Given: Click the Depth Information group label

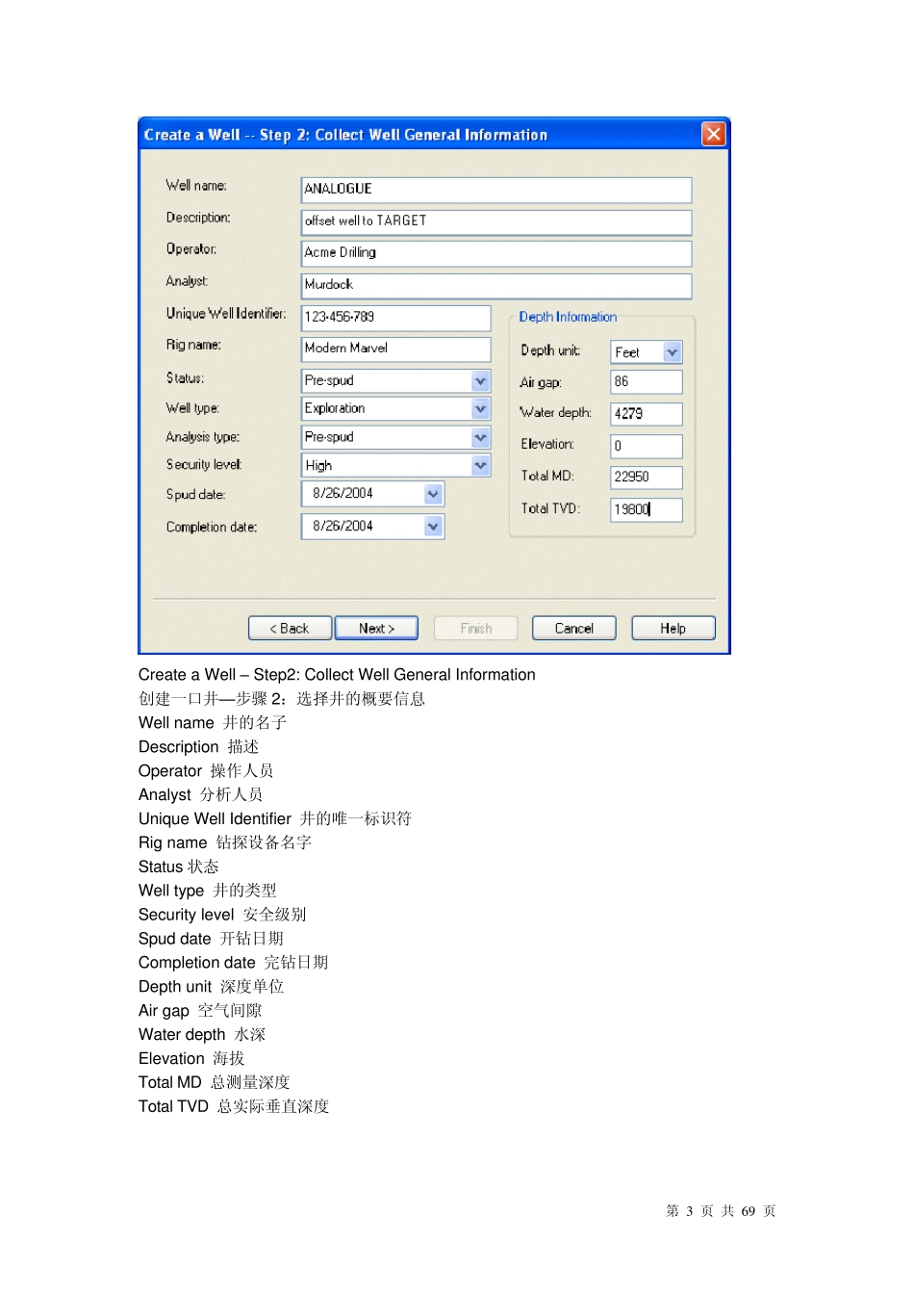Looking at the screenshot, I should coord(568,317).
